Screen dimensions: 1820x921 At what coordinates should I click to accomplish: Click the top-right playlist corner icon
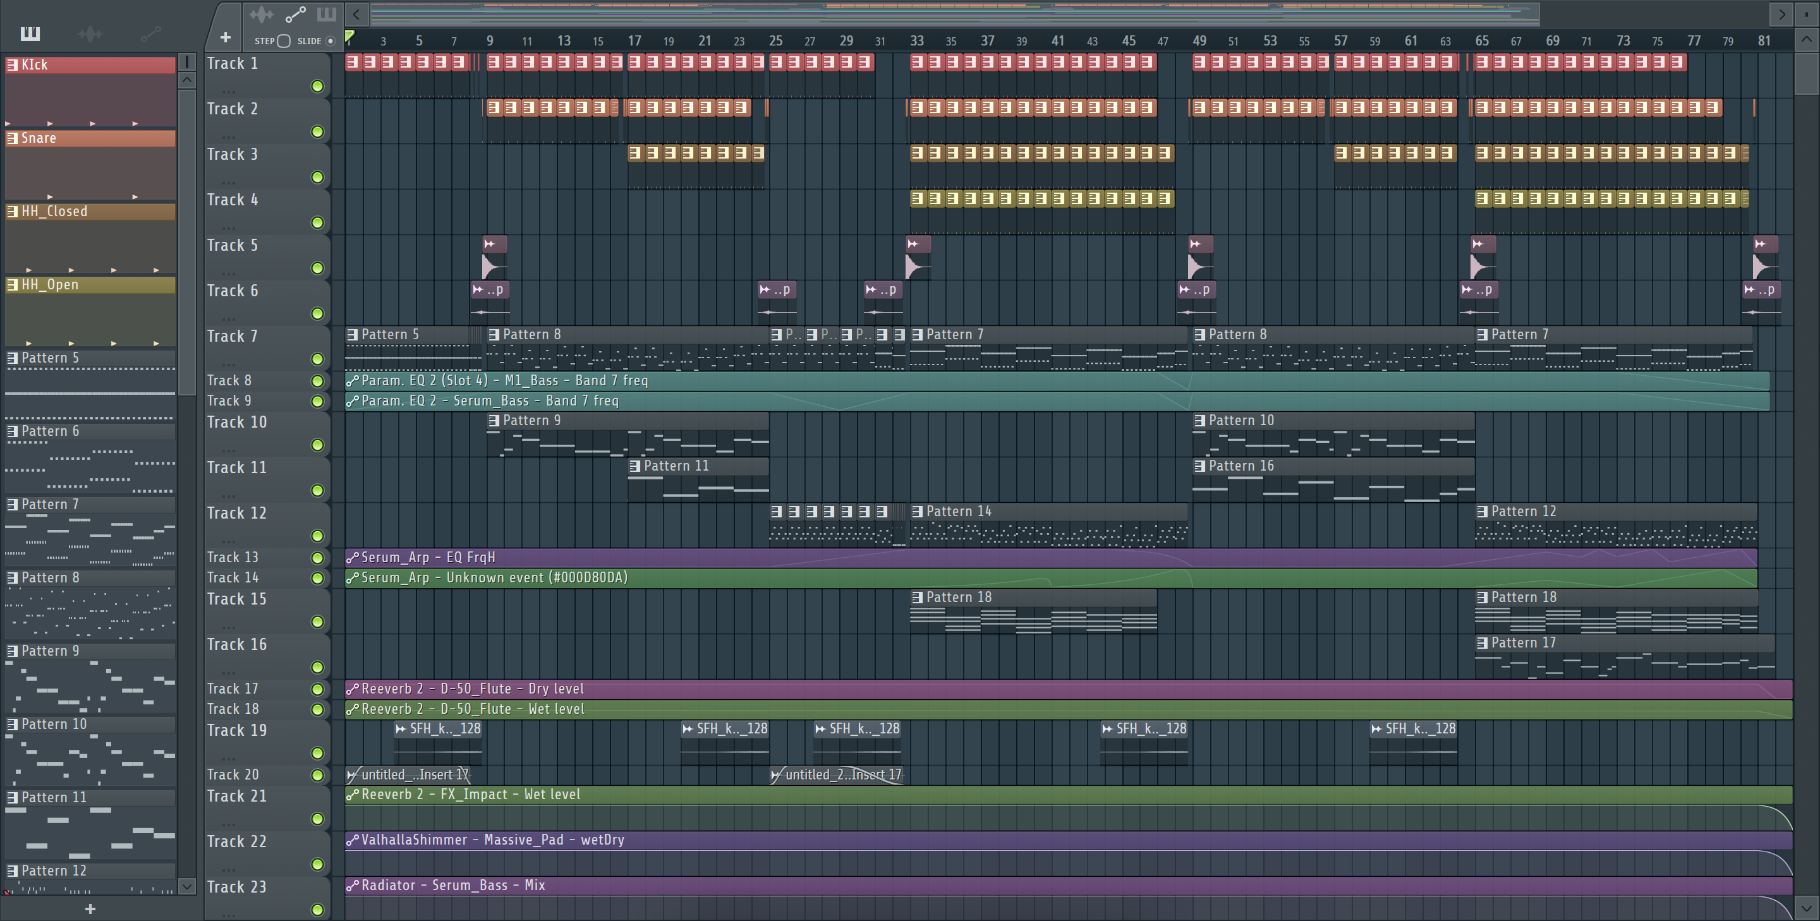(x=1807, y=14)
